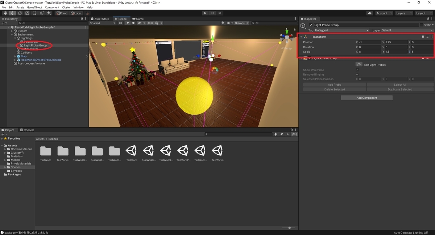Toggle 2D scene view
This screenshot has width=435, height=235.
click(x=121, y=23)
